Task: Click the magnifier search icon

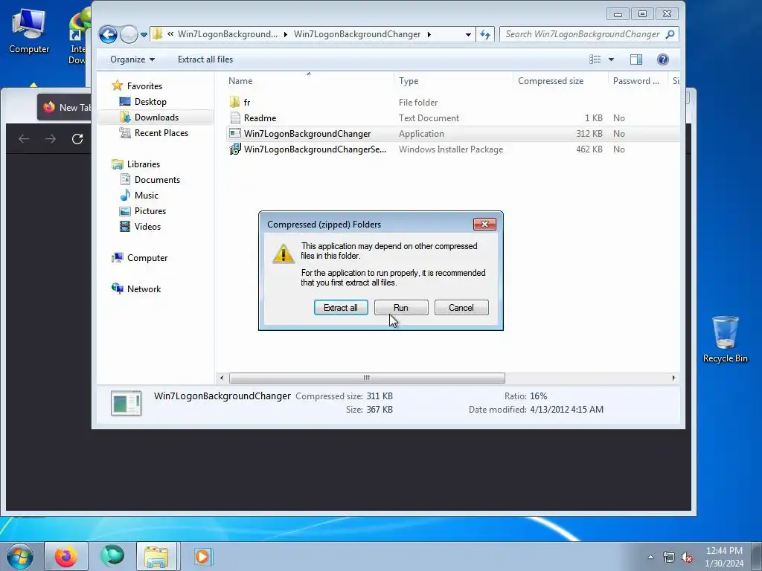Action: pos(670,34)
